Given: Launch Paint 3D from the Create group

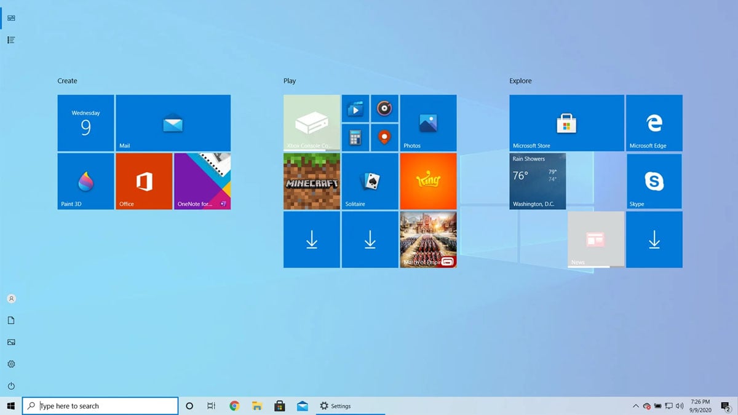Looking at the screenshot, I should point(85,181).
